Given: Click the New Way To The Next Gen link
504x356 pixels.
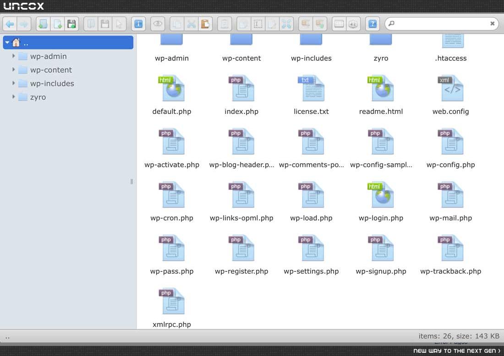Looking at the screenshot, I should pyautogui.click(x=457, y=351).
